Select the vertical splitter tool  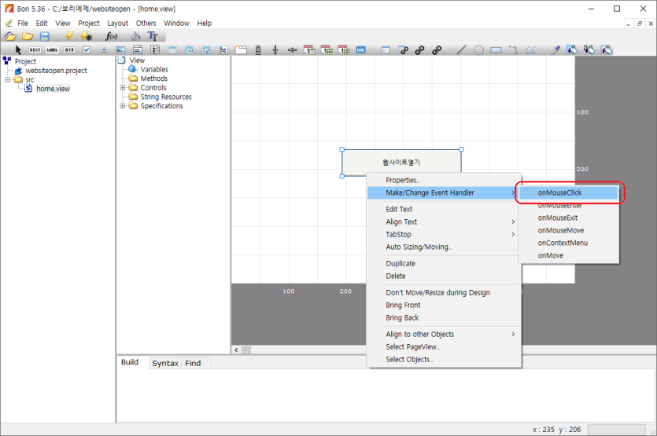[x=275, y=49]
